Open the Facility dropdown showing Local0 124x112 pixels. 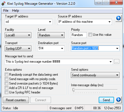[x=18, y=35]
